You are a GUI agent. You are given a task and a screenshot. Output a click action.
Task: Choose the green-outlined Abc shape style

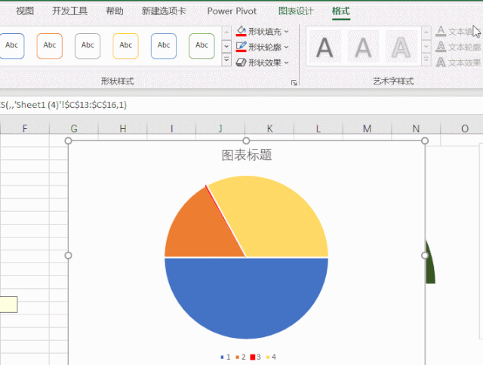[202, 46]
